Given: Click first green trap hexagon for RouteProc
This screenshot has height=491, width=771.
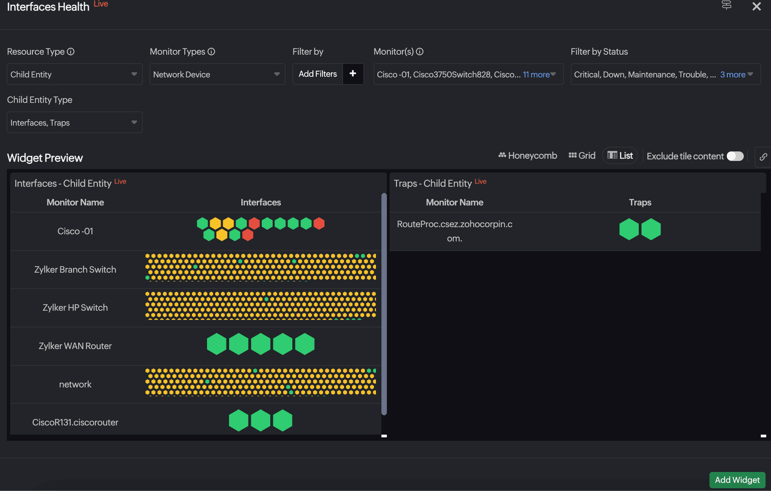Looking at the screenshot, I should [x=629, y=229].
